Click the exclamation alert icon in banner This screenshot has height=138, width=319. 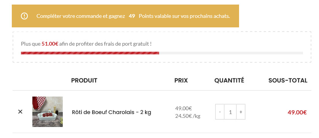click(x=24, y=16)
